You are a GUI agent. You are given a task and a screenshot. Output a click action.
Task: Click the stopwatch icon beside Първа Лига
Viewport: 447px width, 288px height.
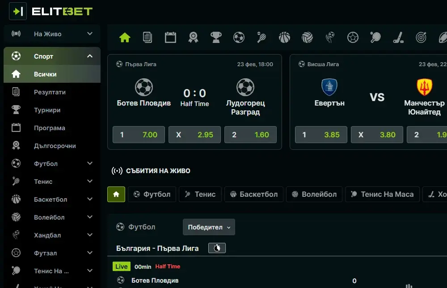(217, 248)
